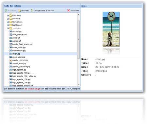Viewport: 147px width, 124px height.
Task: Select the file logo_agestis.jpg
Action: pyautogui.click(x=19, y=70)
